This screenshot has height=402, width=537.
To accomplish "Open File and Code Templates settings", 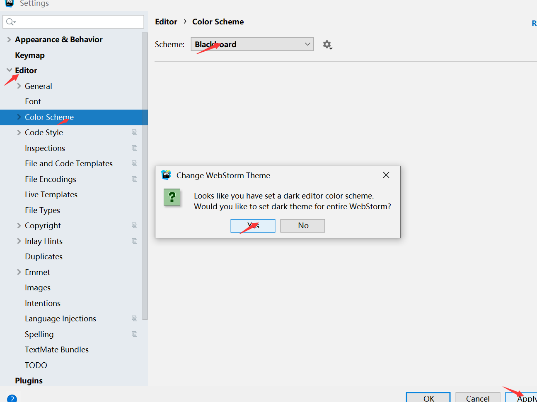I will (x=69, y=163).
